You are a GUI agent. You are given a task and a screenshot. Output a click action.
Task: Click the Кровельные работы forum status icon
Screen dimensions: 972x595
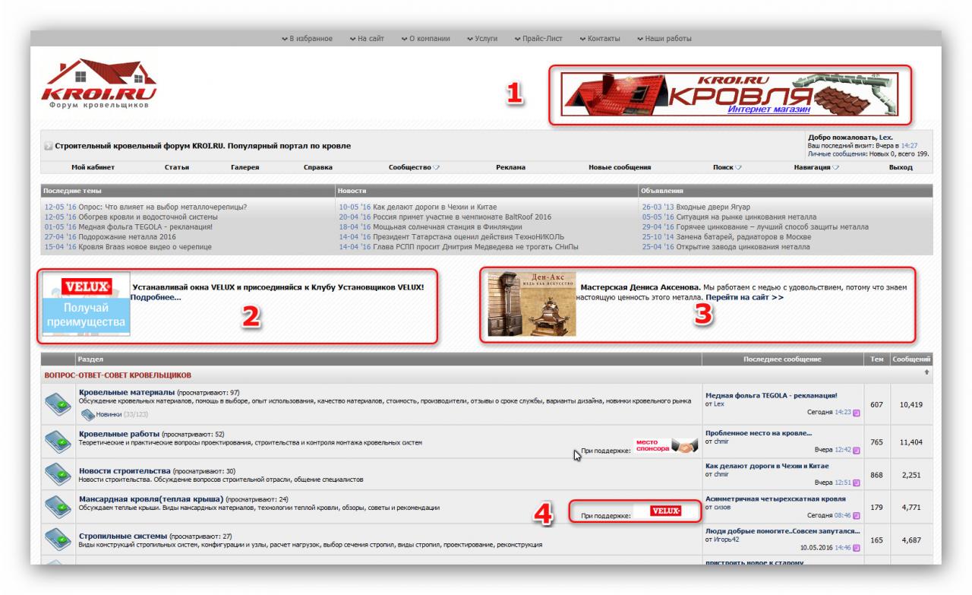(x=59, y=442)
